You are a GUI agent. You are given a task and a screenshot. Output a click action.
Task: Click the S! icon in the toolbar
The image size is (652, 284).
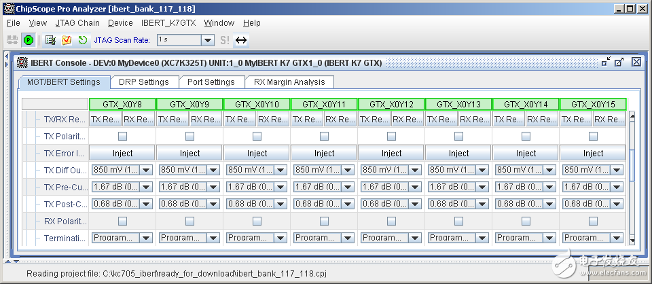[x=225, y=40]
